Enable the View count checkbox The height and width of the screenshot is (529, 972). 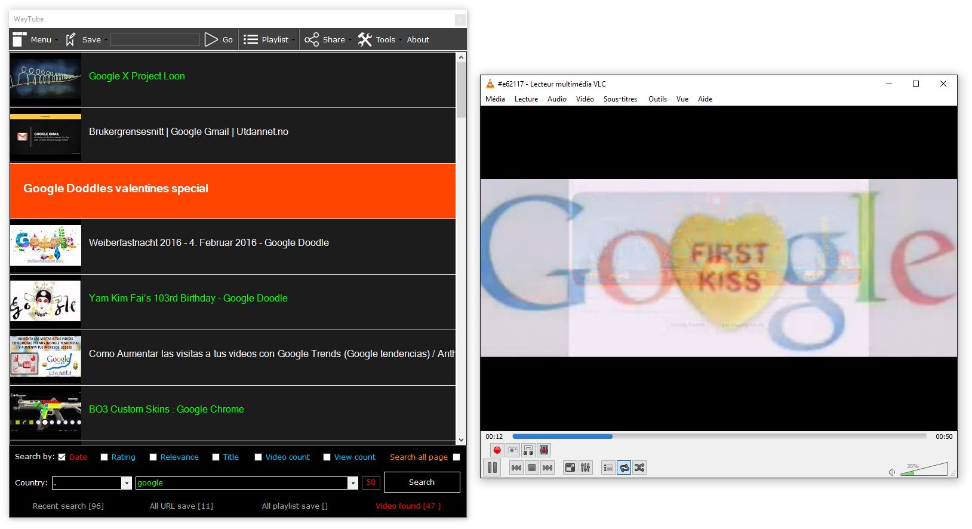tap(327, 457)
